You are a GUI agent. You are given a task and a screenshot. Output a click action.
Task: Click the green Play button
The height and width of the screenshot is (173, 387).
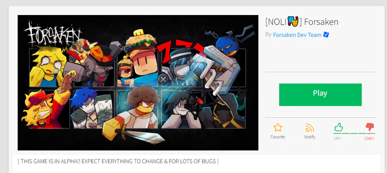coord(320,95)
